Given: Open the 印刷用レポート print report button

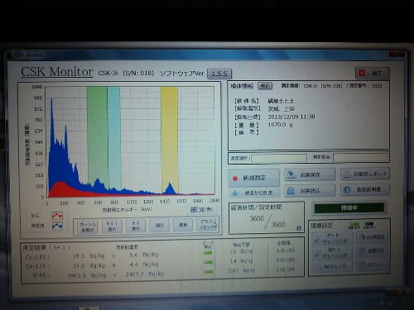Looking at the screenshot, I should pyautogui.click(x=365, y=174).
